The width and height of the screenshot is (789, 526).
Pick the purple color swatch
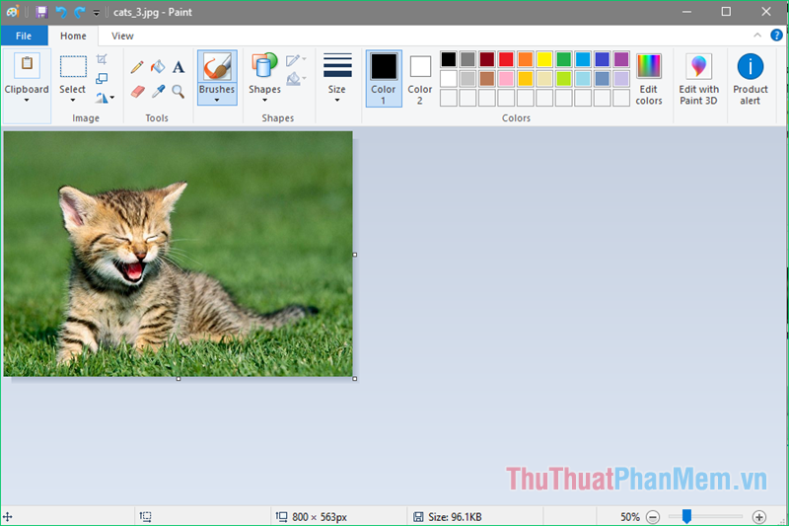click(621, 59)
